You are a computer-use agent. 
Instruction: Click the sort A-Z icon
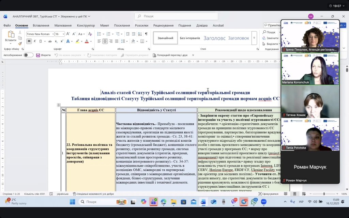coord(140,34)
